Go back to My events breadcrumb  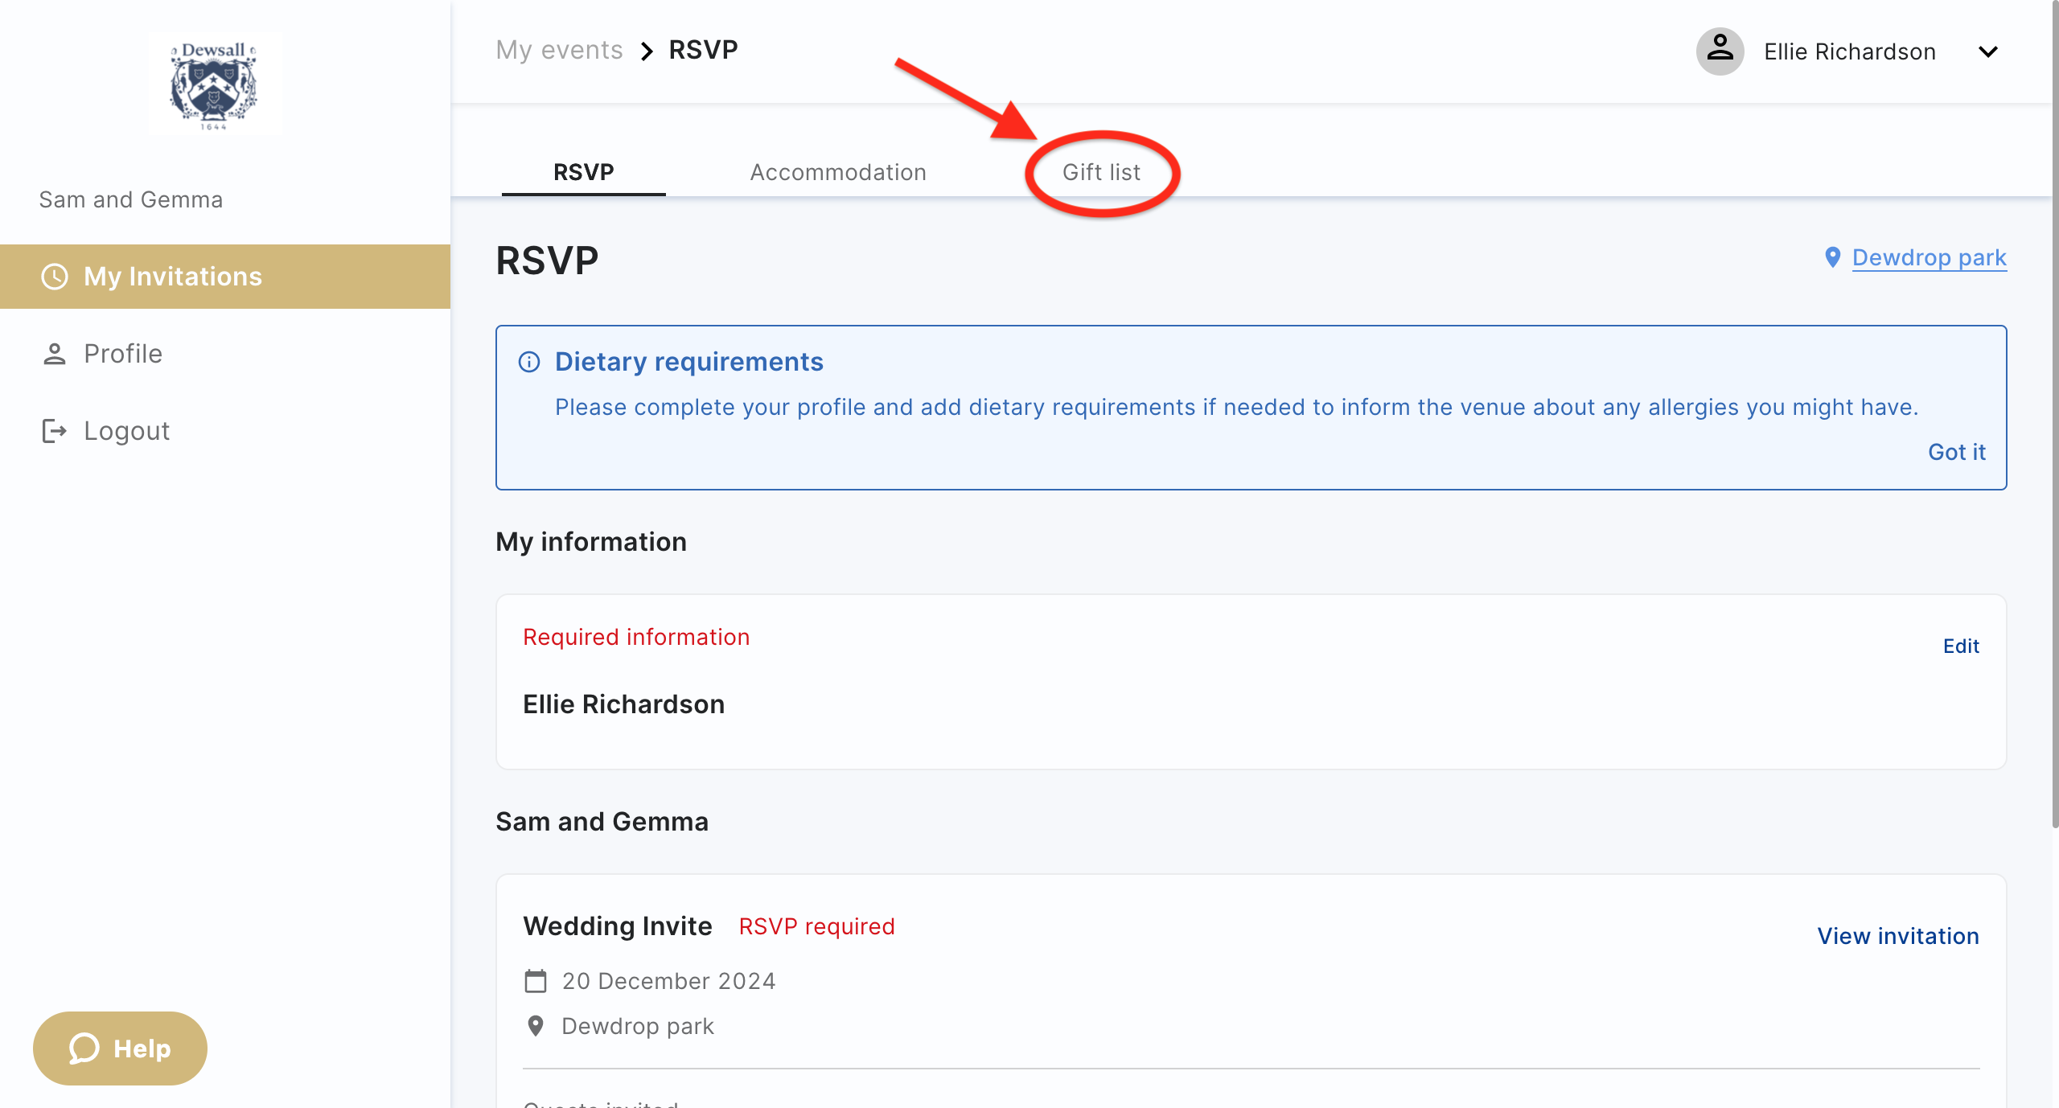tap(559, 50)
